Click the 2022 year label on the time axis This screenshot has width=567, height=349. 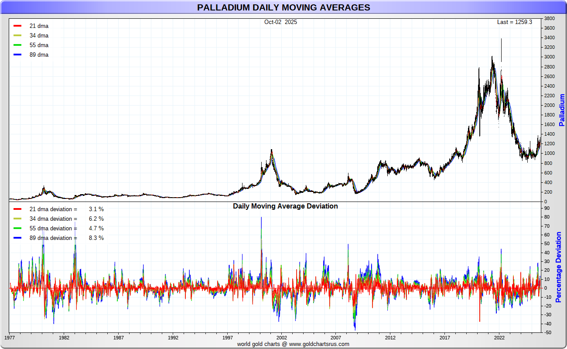499,338
